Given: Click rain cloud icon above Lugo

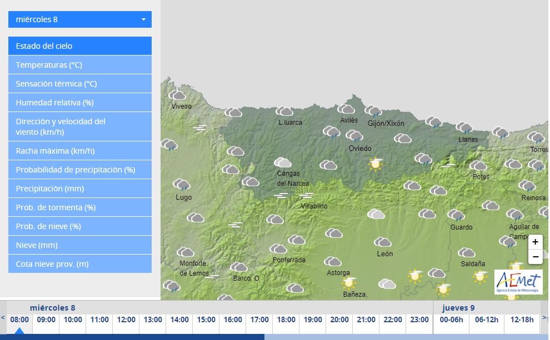Looking at the screenshot, I should pos(182,185).
